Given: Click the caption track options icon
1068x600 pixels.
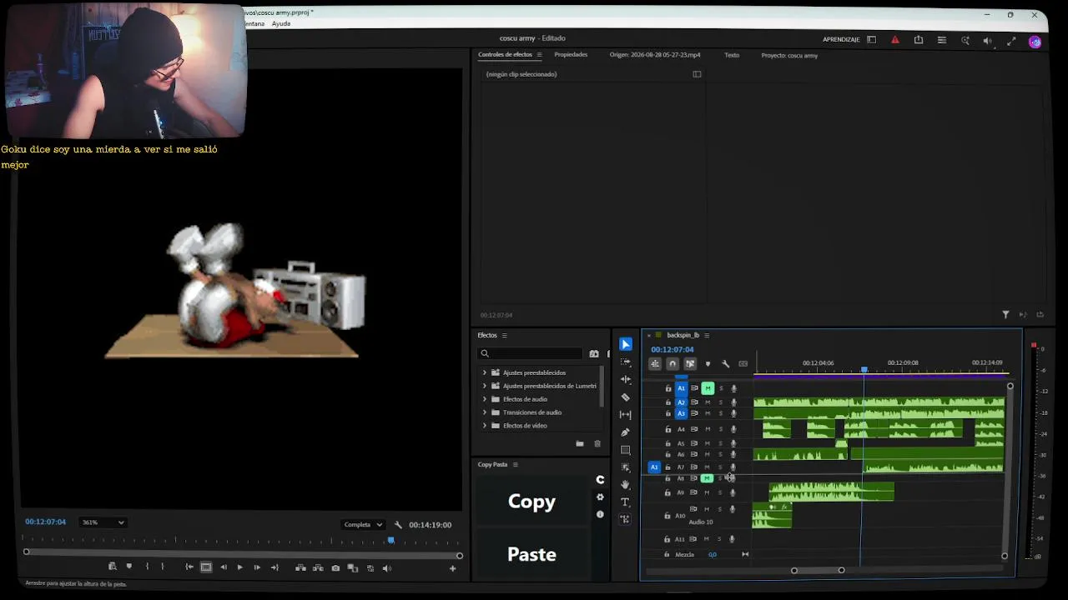Looking at the screenshot, I should point(743,364).
